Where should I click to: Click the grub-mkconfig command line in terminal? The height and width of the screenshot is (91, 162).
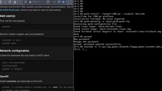click(x=102, y=21)
